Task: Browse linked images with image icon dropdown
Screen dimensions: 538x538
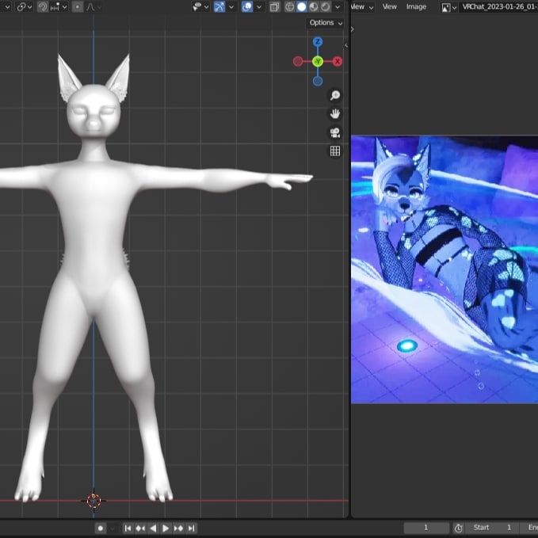Action: (448, 7)
